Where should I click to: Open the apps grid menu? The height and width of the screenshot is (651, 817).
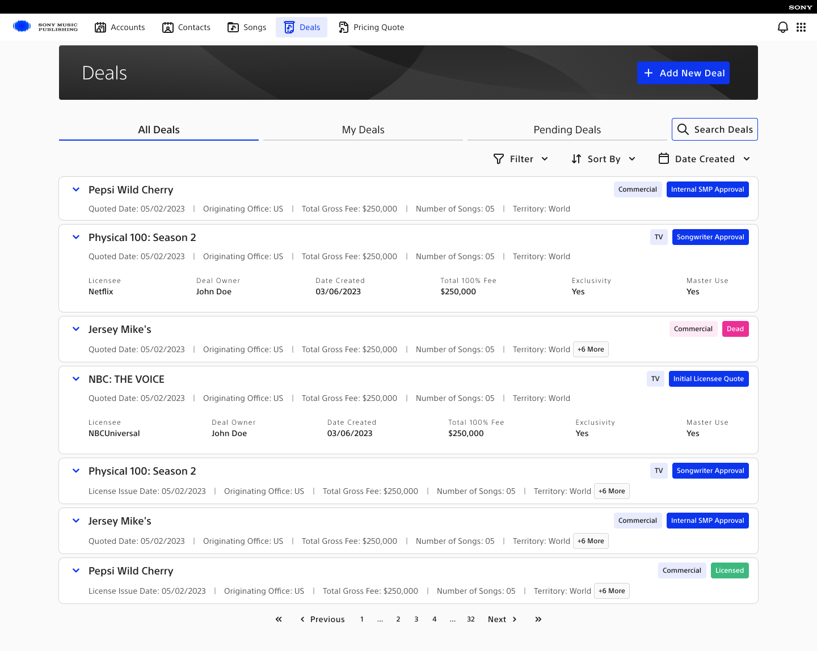point(801,27)
